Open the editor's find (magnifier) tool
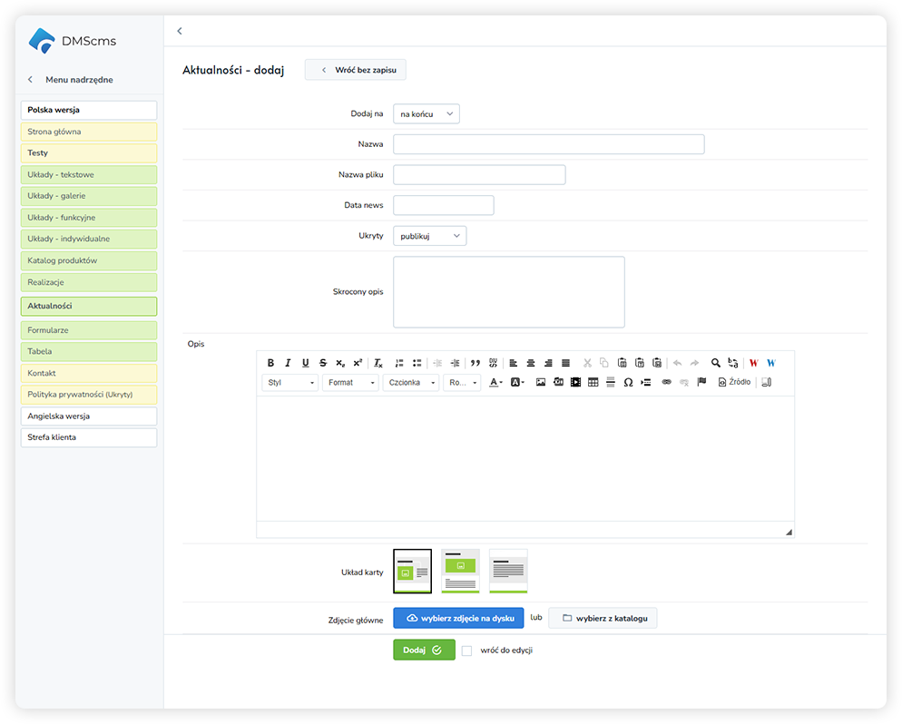Image resolution: width=902 pixels, height=724 pixels. [716, 363]
